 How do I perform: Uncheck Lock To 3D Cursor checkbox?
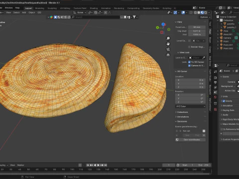[x=189, y=62]
